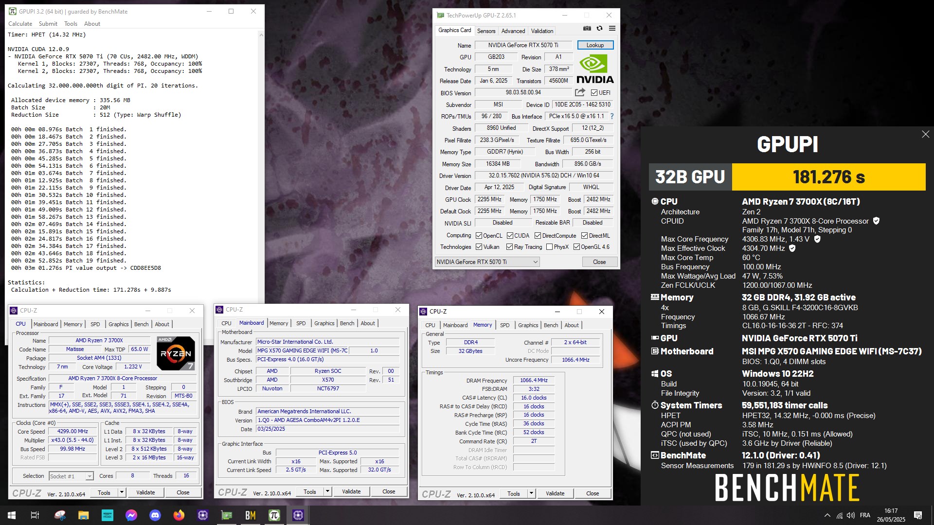The image size is (934, 525).
Task: Toggle the UEFI checkbox in GPU-Z
Action: 594,93
